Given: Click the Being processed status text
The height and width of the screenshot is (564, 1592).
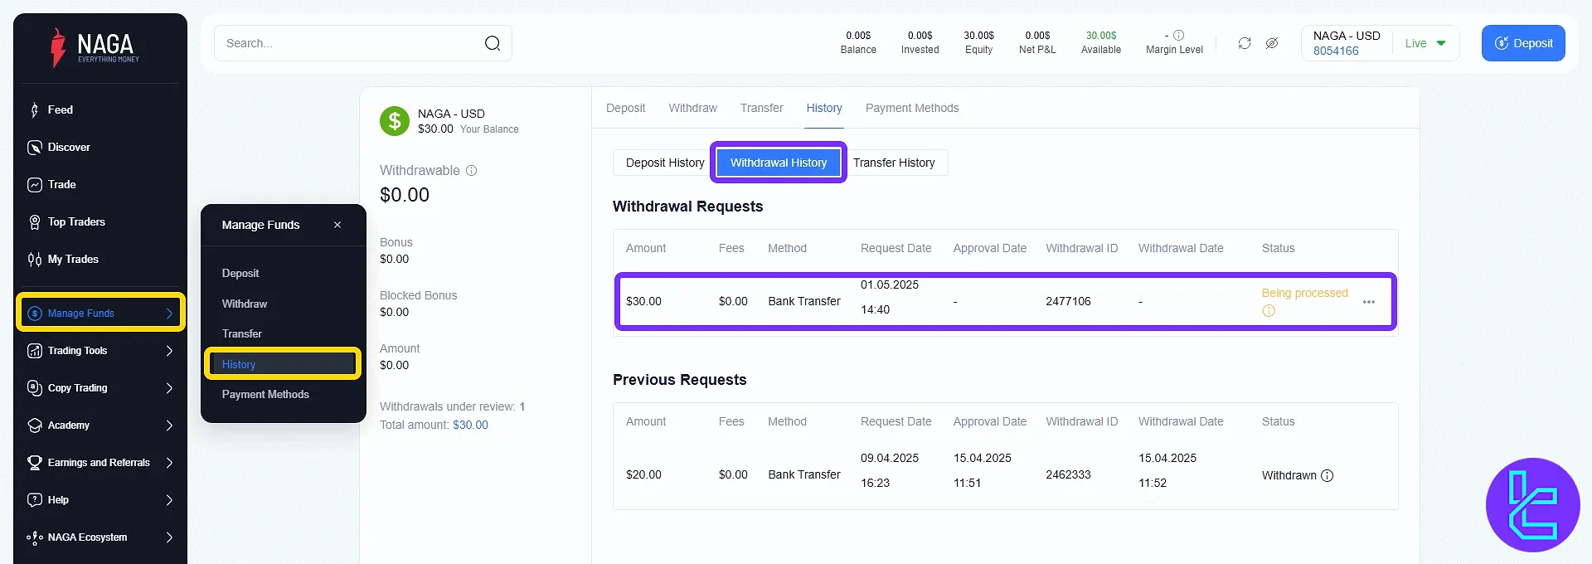Looking at the screenshot, I should (x=1305, y=293).
